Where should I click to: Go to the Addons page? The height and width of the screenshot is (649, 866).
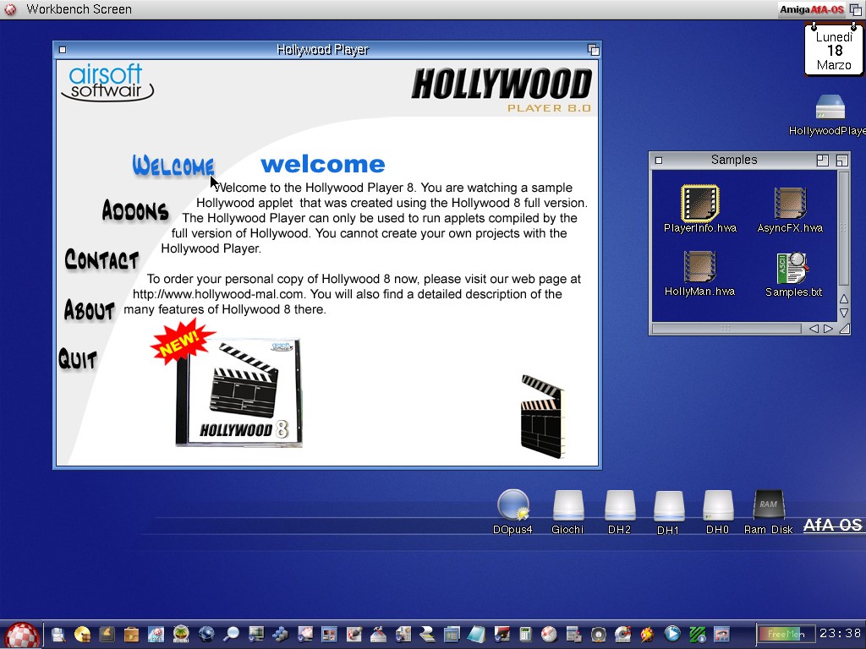point(134,210)
